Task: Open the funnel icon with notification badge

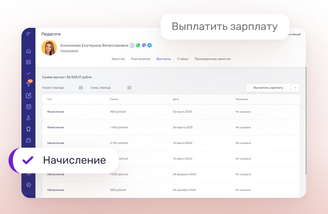Action: (28, 84)
